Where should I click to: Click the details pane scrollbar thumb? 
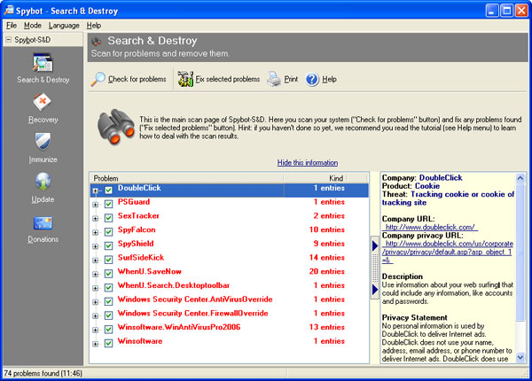[520, 252]
